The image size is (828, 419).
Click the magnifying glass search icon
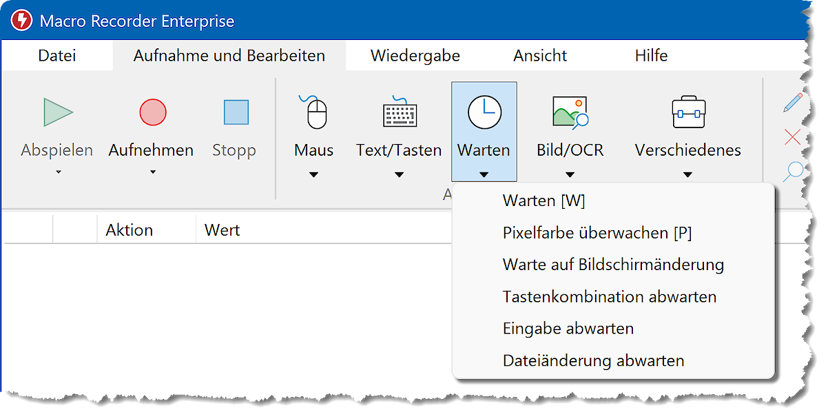[794, 170]
